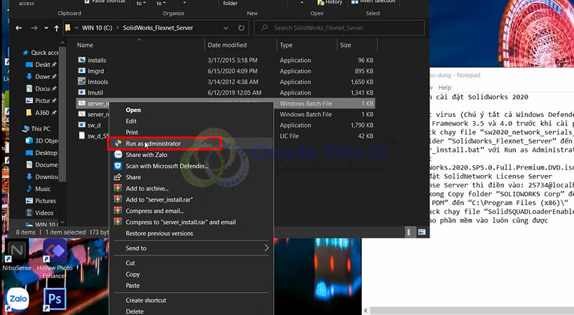Open the recent locations dropdown

click(45, 28)
